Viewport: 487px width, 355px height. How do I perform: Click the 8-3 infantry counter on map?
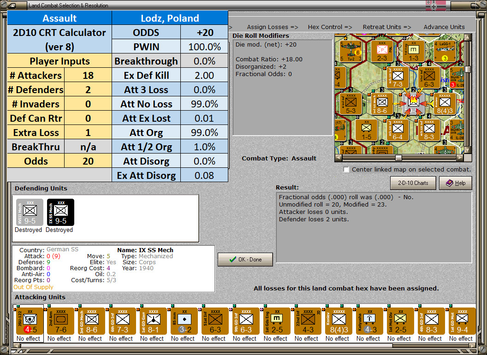point(429,130)
